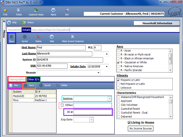Click the app icon in title bar

(x=2, y=2)
